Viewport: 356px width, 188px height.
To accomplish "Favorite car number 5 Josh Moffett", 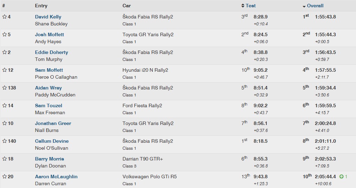I will point(5,34).
